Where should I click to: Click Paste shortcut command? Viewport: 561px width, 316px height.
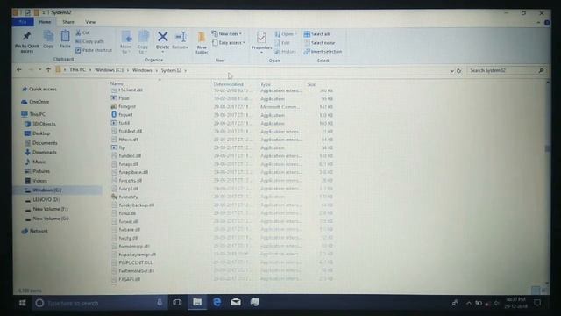coord(94,51)
